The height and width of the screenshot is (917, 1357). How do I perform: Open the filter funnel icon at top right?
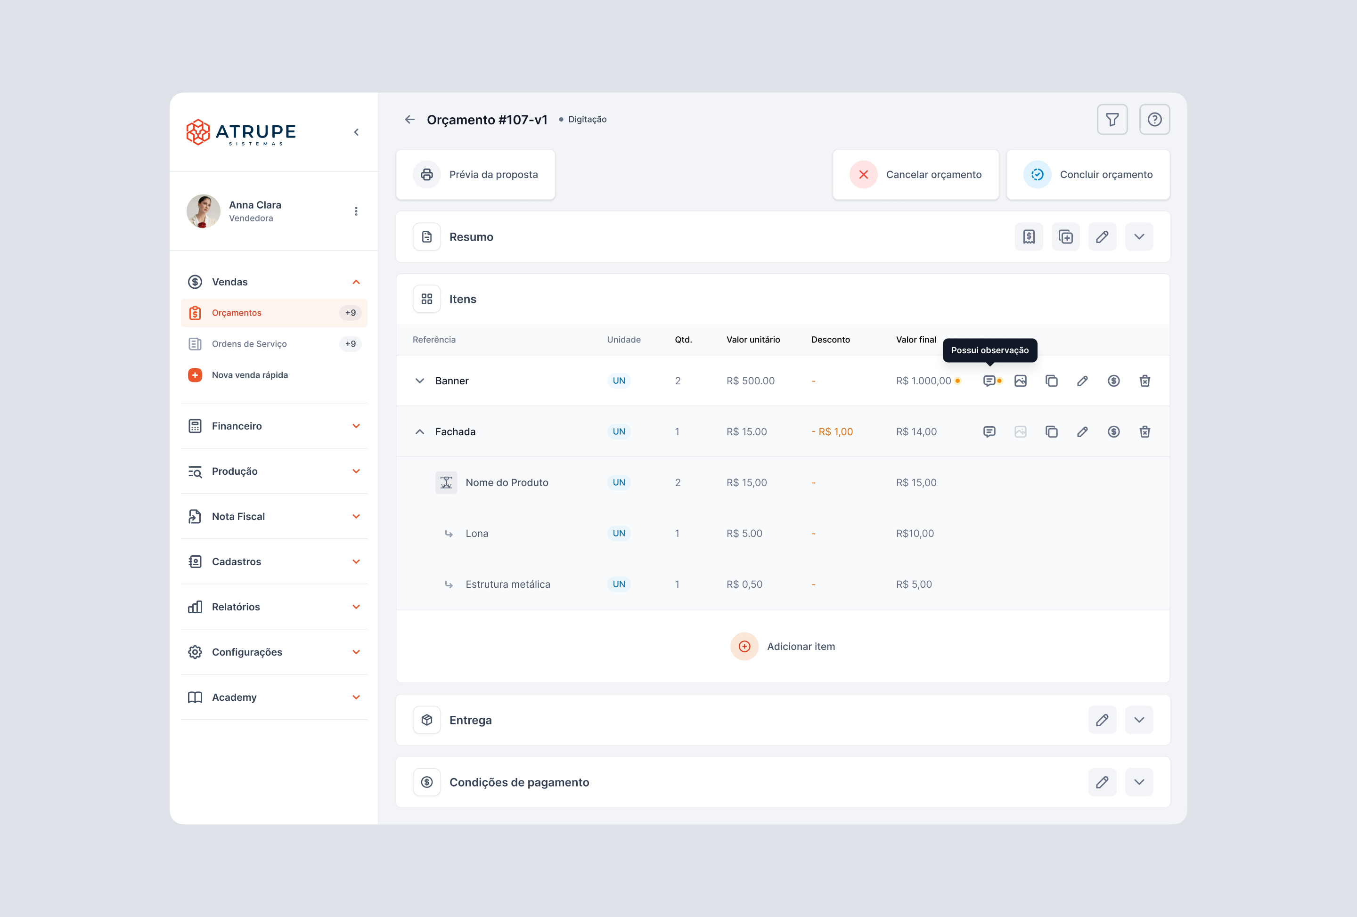[x=1112, y=120]
